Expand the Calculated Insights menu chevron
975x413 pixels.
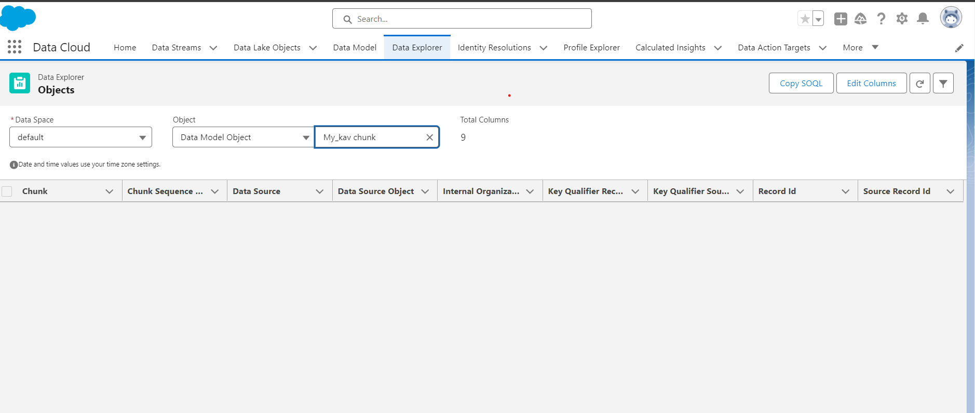(718, 48)
